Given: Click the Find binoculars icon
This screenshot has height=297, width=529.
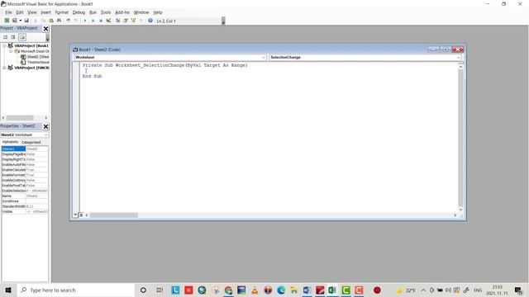Looking at the screenshot, I should (59, 21).
